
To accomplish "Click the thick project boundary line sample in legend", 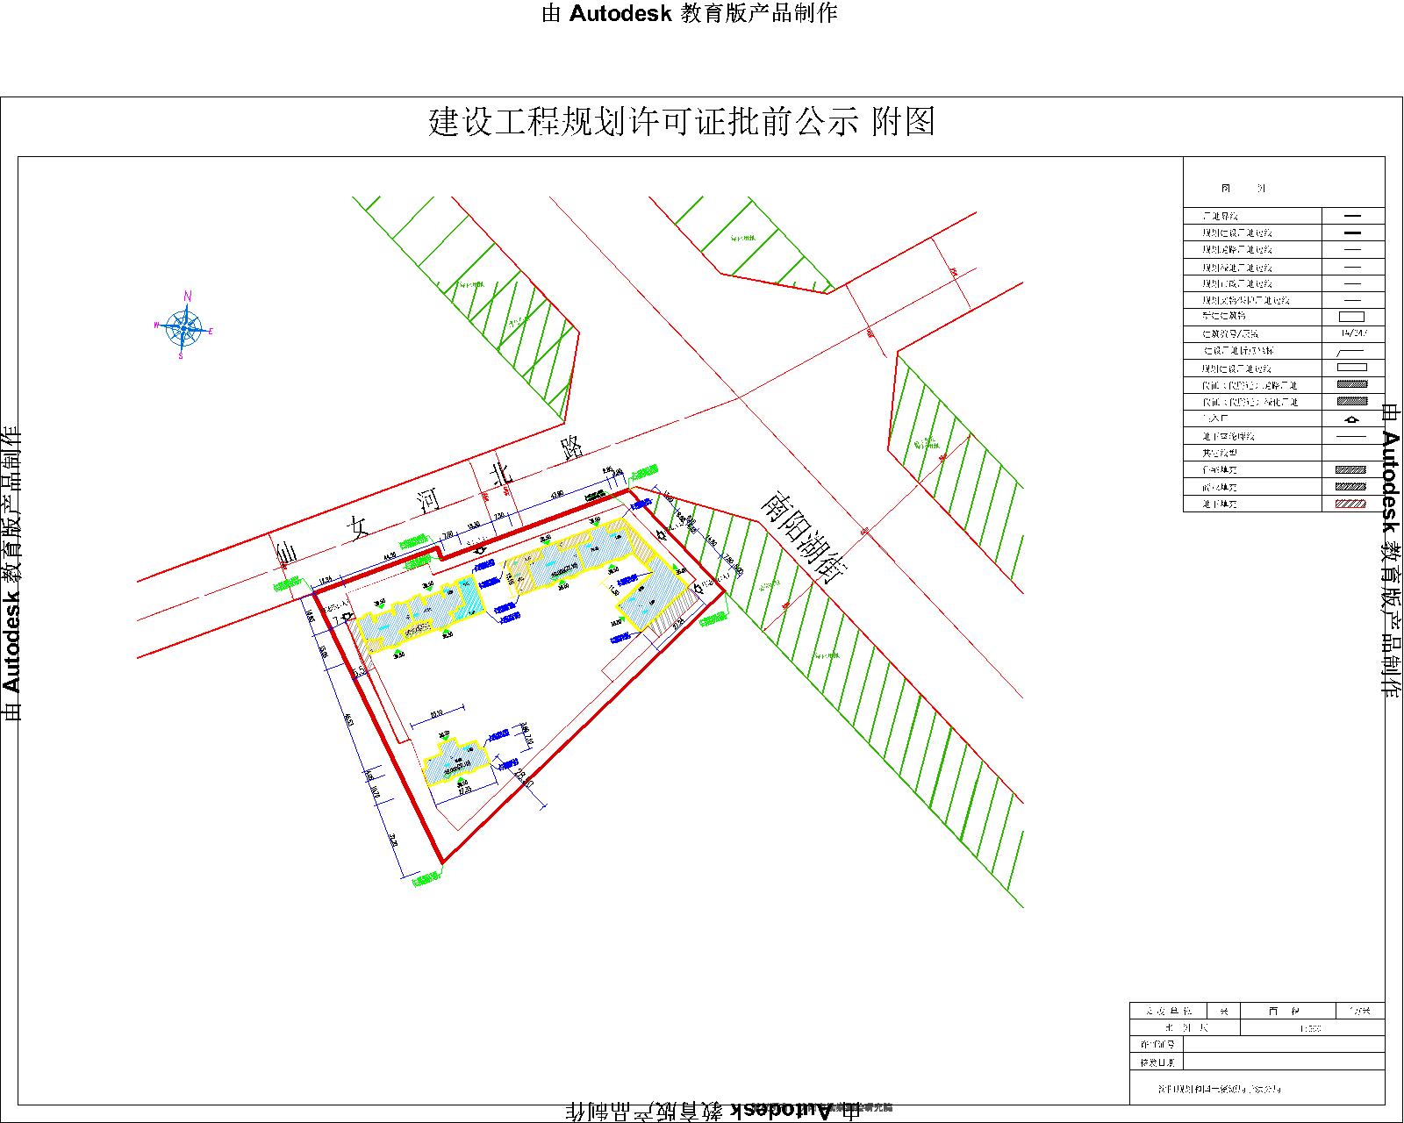I will tap(1350, 215).
